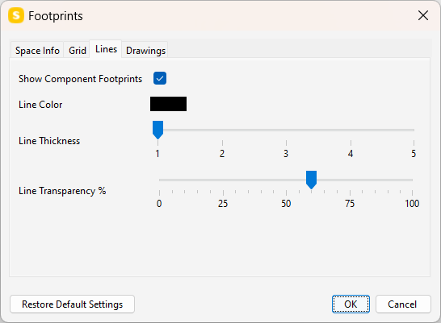441x323 pixels.
Task: Click the Line Transparency slider handle
Action: point(311,180)
